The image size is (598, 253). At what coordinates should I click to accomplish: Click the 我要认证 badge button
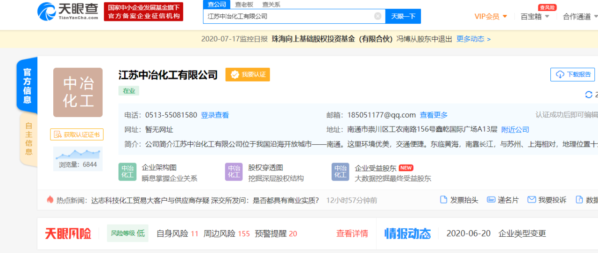click(248, 75)
